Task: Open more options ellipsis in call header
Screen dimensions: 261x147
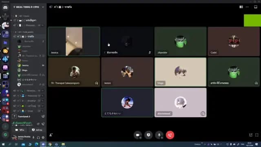Action: click(x=247, y=7)
